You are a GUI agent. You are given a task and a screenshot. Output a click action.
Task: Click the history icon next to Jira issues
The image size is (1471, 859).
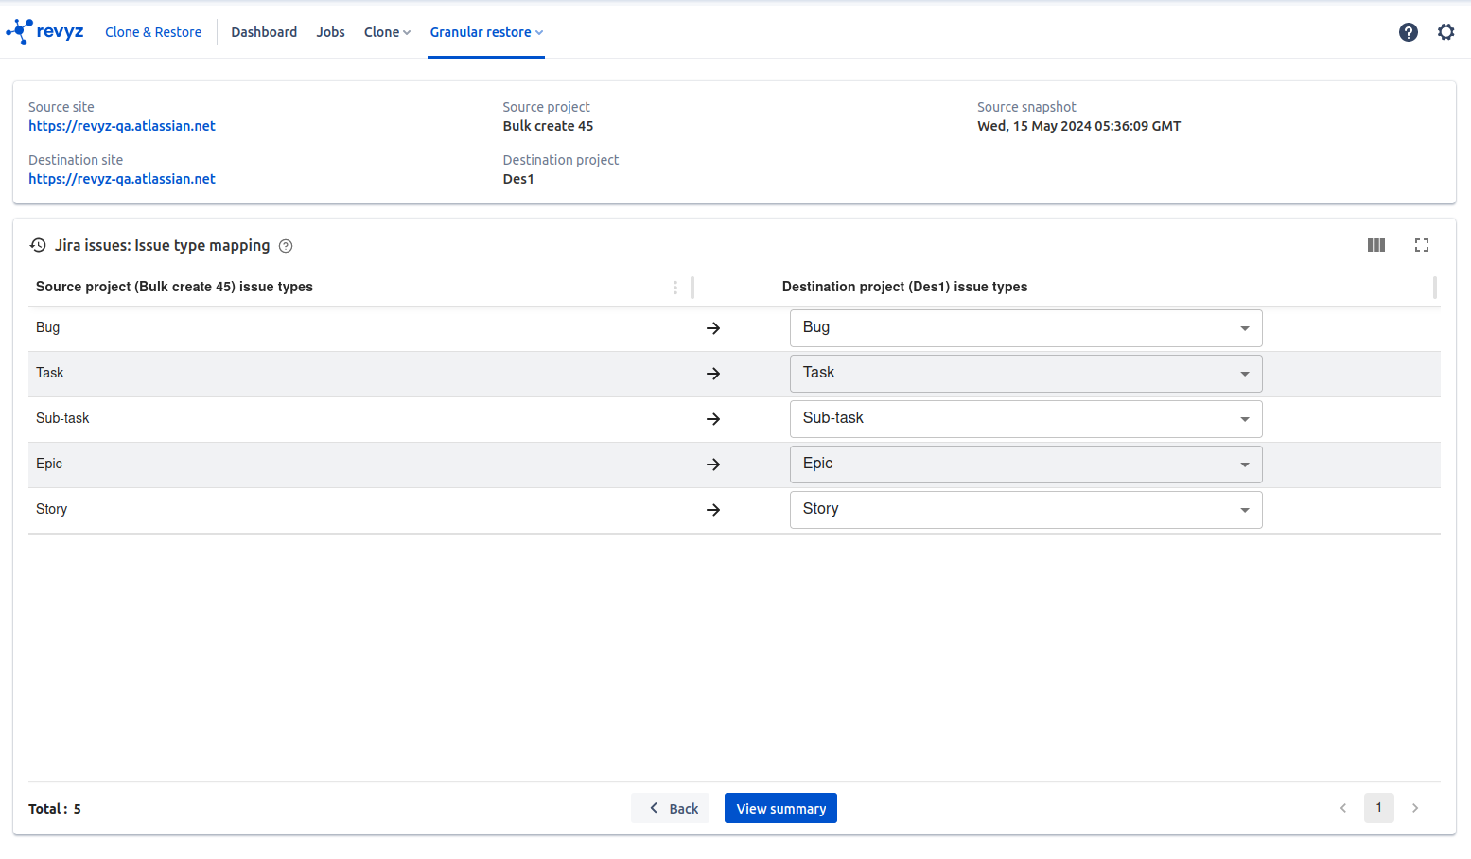pyautogui.click(x=38, y=245)
